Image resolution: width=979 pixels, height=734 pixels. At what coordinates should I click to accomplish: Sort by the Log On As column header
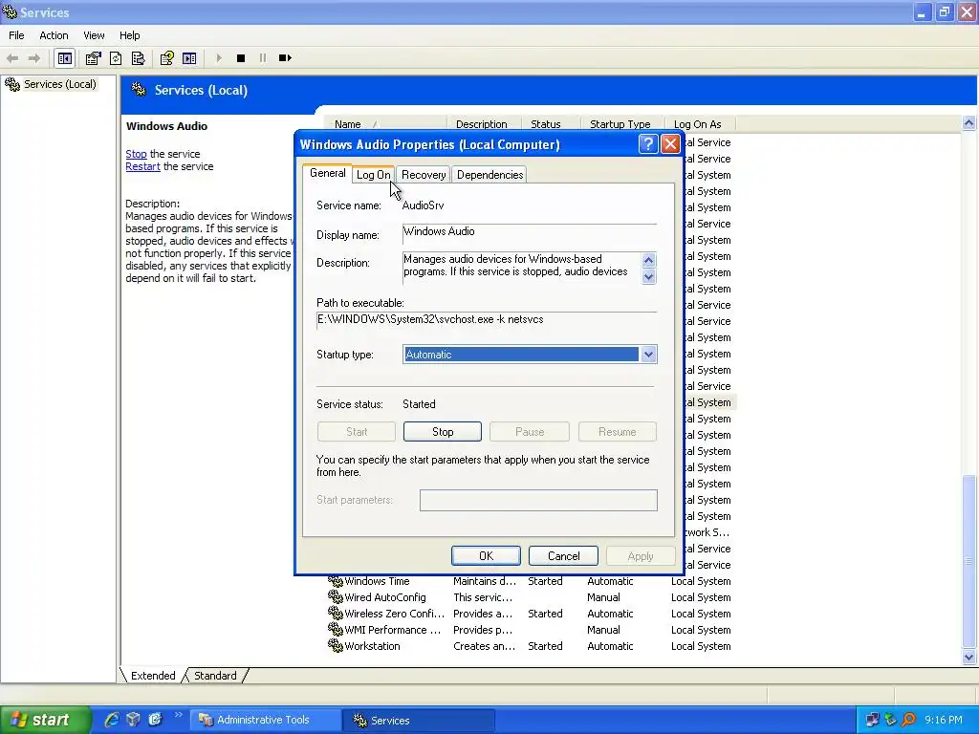tap(700, 124)
